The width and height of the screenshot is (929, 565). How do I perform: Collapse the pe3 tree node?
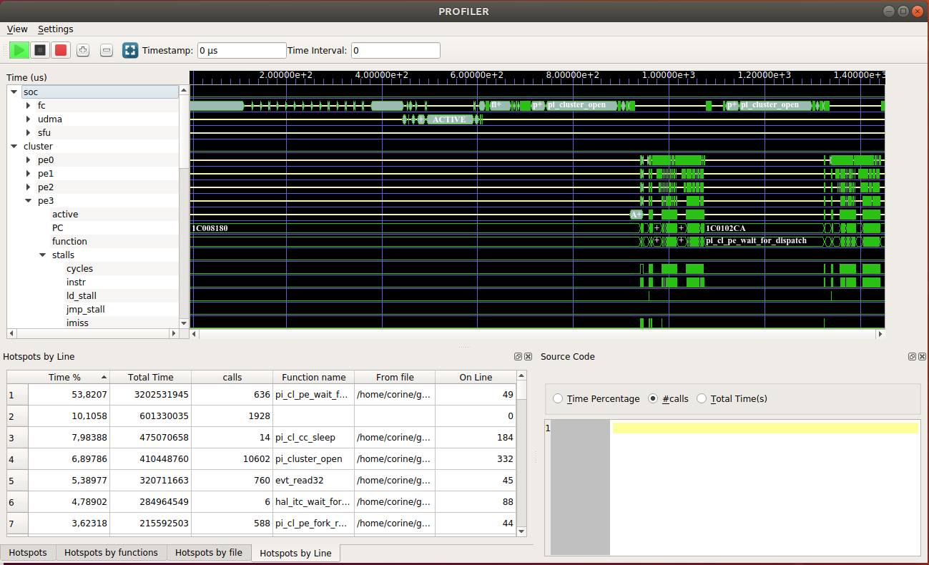click(x=28, y=200)
